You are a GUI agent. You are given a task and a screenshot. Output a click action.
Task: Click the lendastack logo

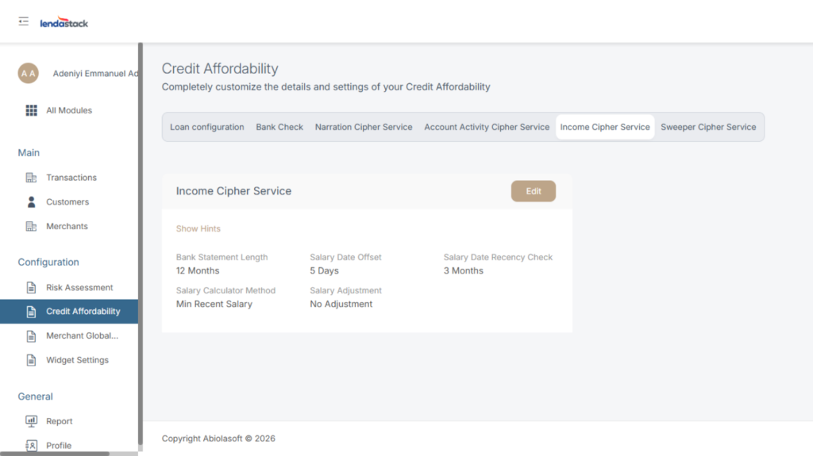(x=64, y=23)
